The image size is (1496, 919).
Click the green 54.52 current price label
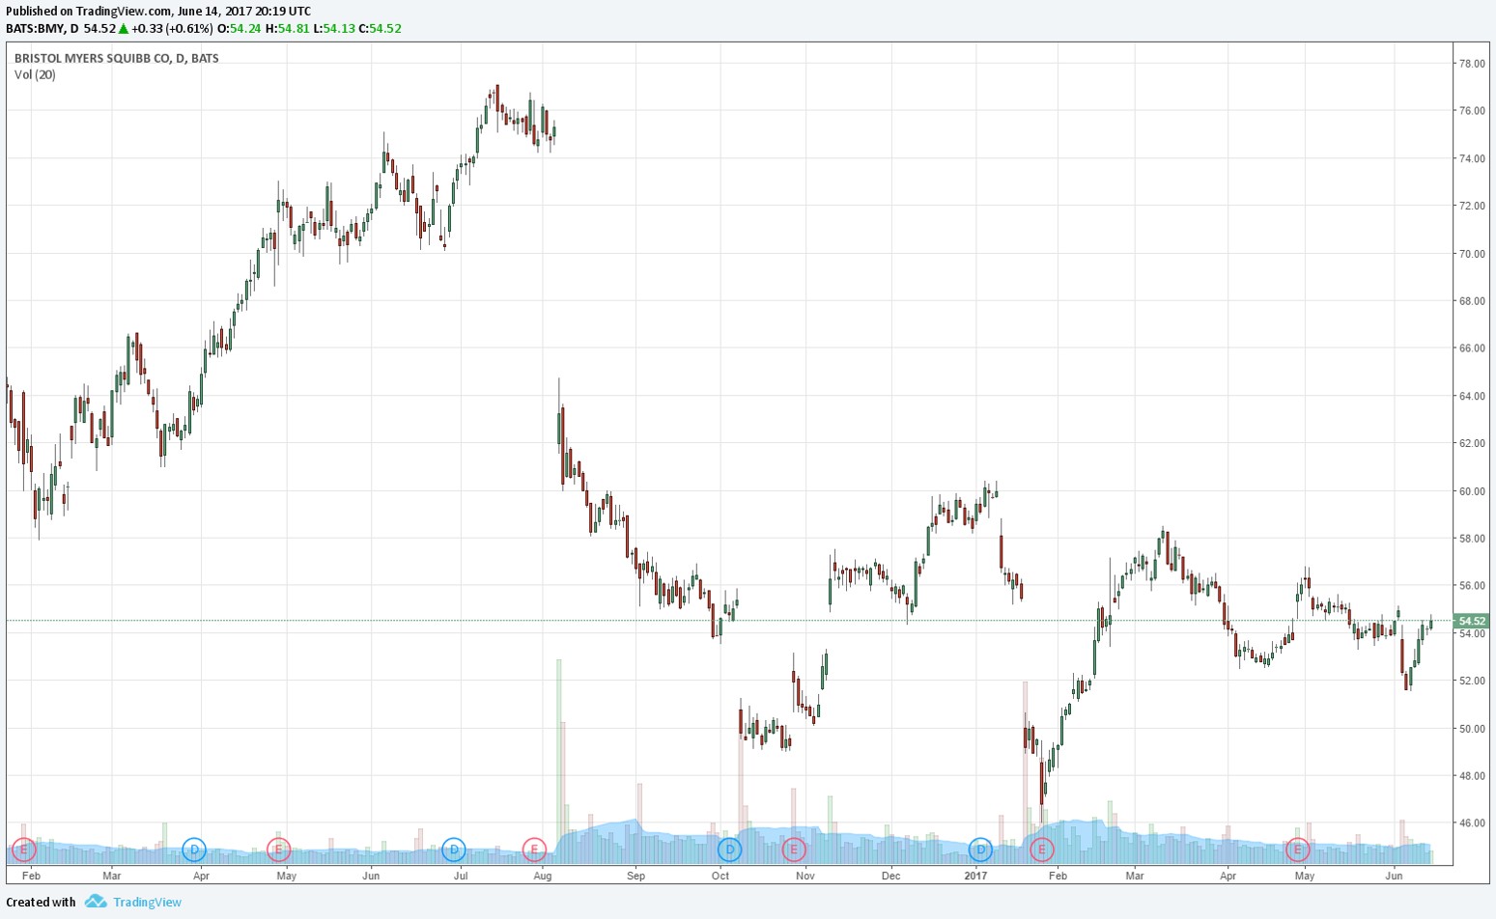tap(1471, 621)
